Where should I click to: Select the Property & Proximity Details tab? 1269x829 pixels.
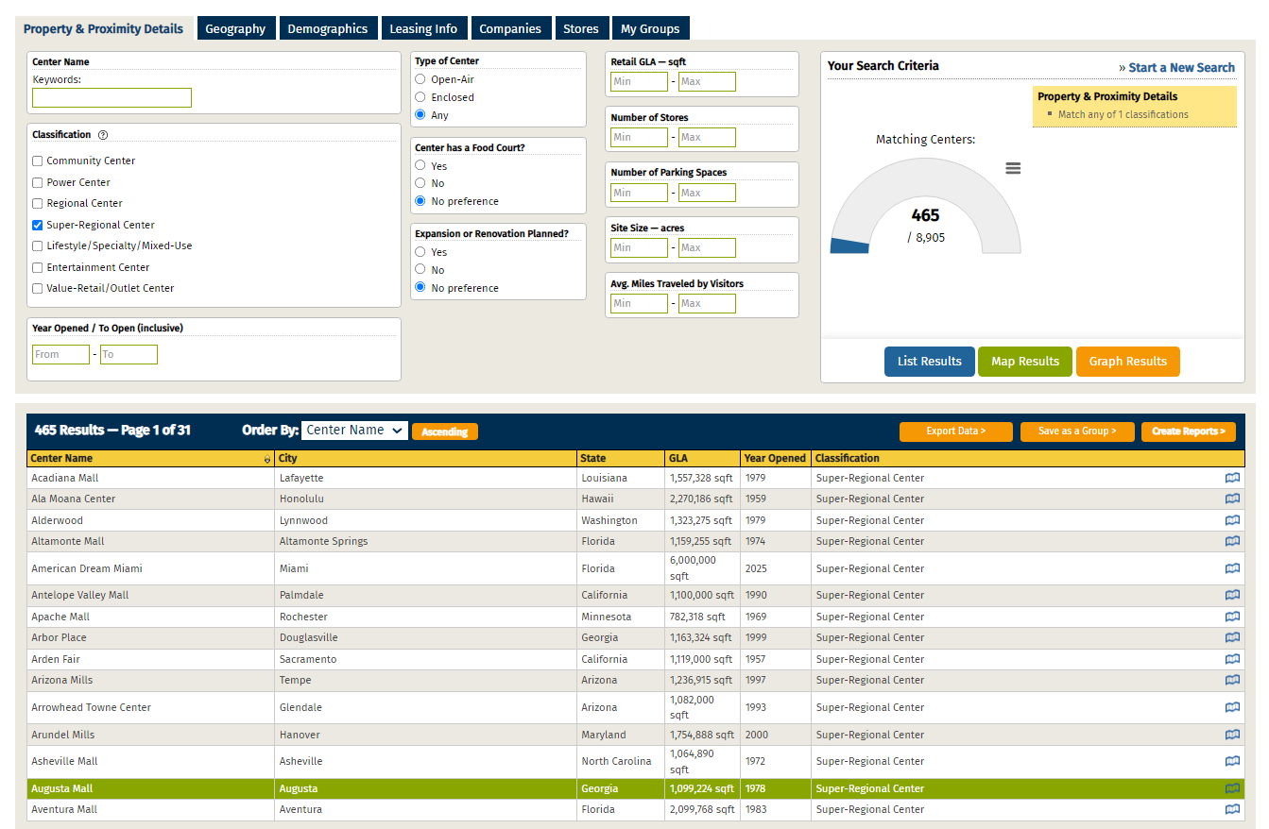click(x=103, y=28)
